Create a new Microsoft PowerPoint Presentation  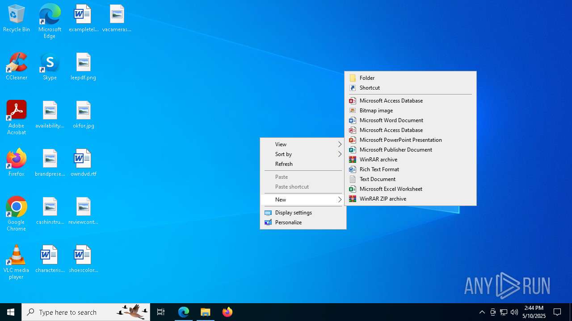pyautogui.click(x=410, y=140)
